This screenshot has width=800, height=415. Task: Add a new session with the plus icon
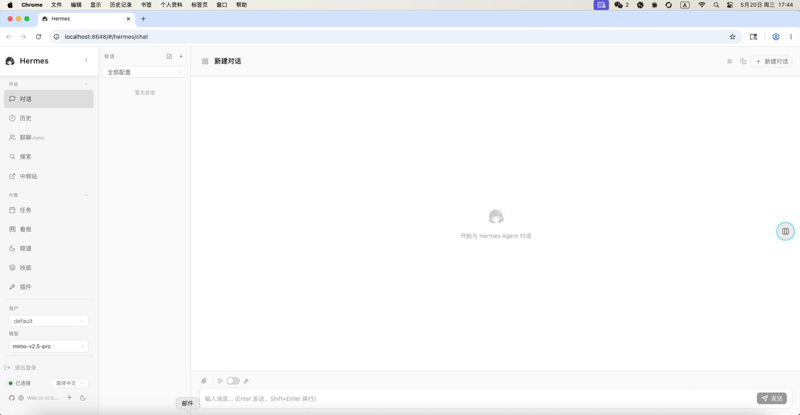(x=181, y=56)
